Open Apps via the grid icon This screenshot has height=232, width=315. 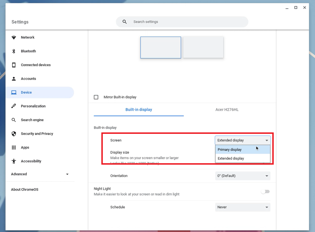14,147
